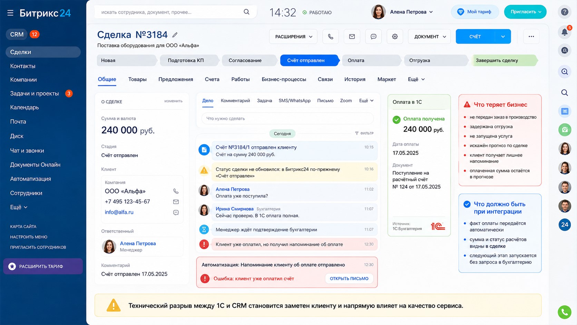This screenshot has width=577, height=325.
Task: Edit deal title with the pencil icon
Action: [x=175, y=35]
